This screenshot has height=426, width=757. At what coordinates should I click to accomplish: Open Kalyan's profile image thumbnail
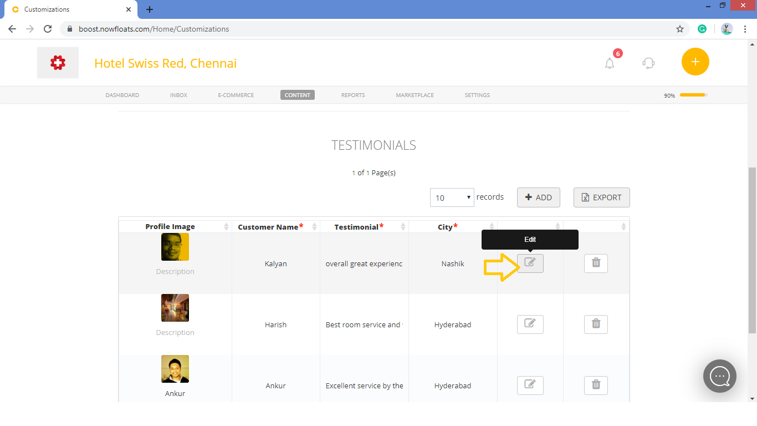pyautogui.click(x=175, y=247)
